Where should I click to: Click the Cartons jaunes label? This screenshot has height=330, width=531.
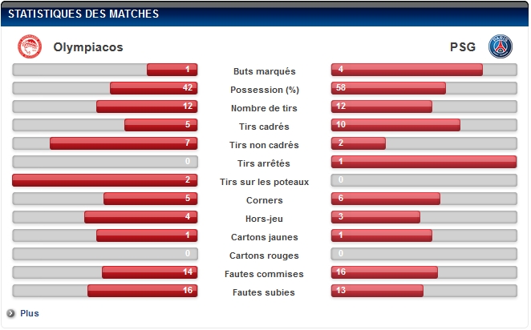[x=265, y=237]
